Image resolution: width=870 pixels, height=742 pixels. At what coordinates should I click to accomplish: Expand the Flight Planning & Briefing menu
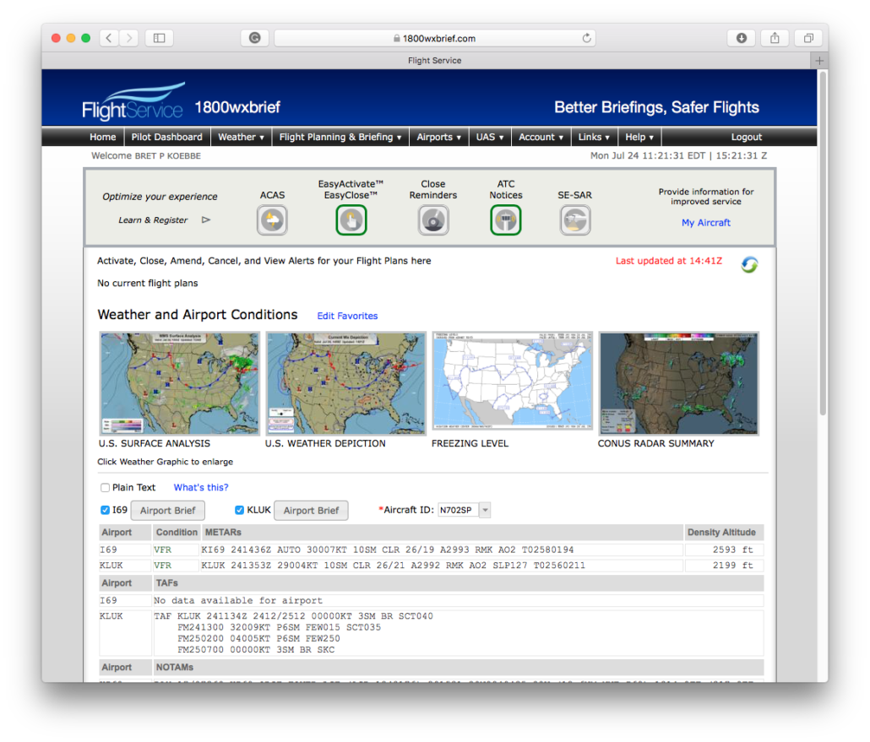point(340,137)
